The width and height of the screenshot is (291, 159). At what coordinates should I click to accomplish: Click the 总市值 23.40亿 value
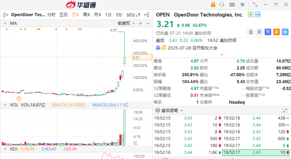284,82
